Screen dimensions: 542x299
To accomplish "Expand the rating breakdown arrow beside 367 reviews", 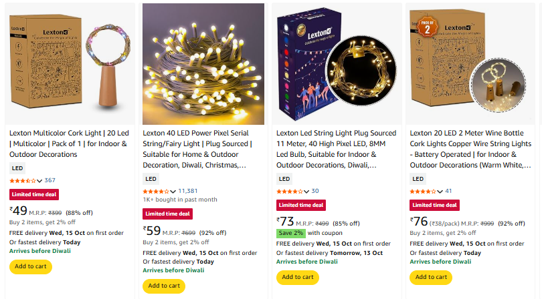I will coord(39,181).
